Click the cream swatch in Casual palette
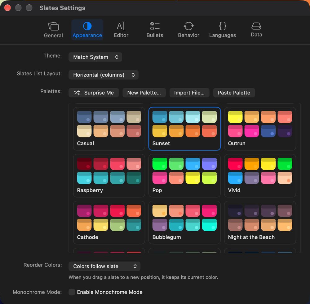Viewport: 310px width, 304px height. click(x=84, y=131)
